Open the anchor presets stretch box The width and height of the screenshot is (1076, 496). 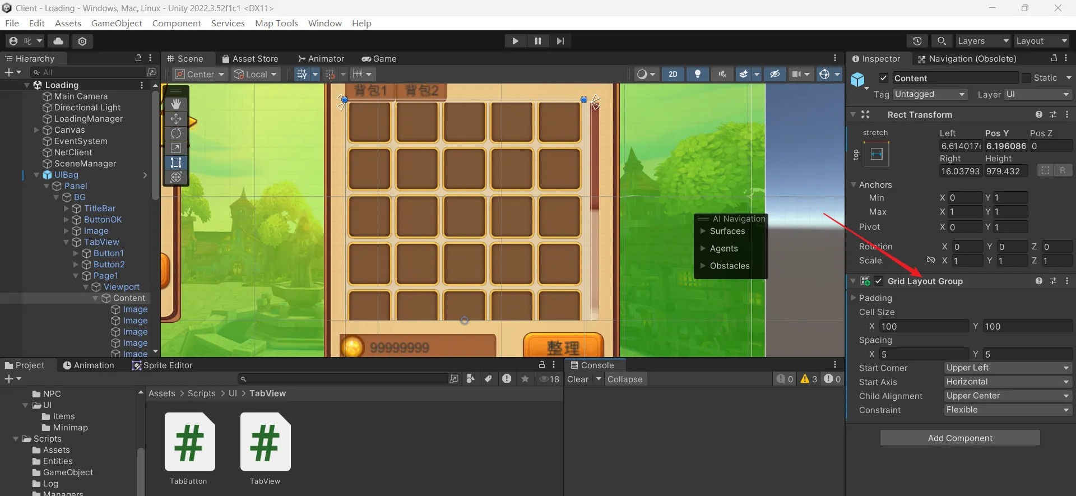876,154
